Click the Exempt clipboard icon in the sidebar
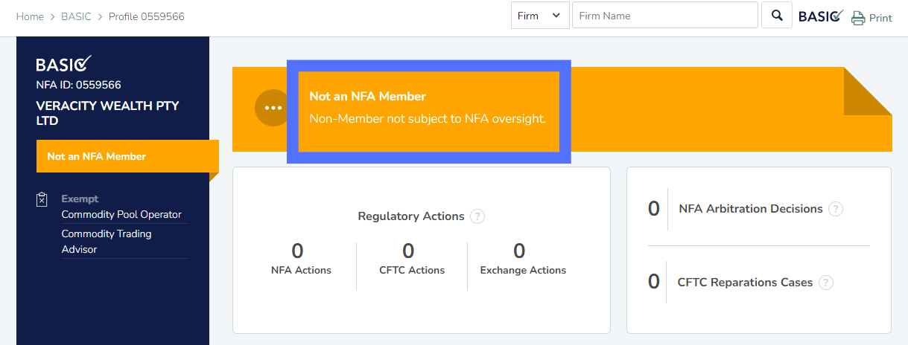Viewport: 908px width, 345px height. click(x=42, y=199)
